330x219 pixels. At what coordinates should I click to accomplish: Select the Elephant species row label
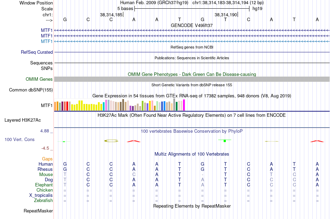(44, 185)
